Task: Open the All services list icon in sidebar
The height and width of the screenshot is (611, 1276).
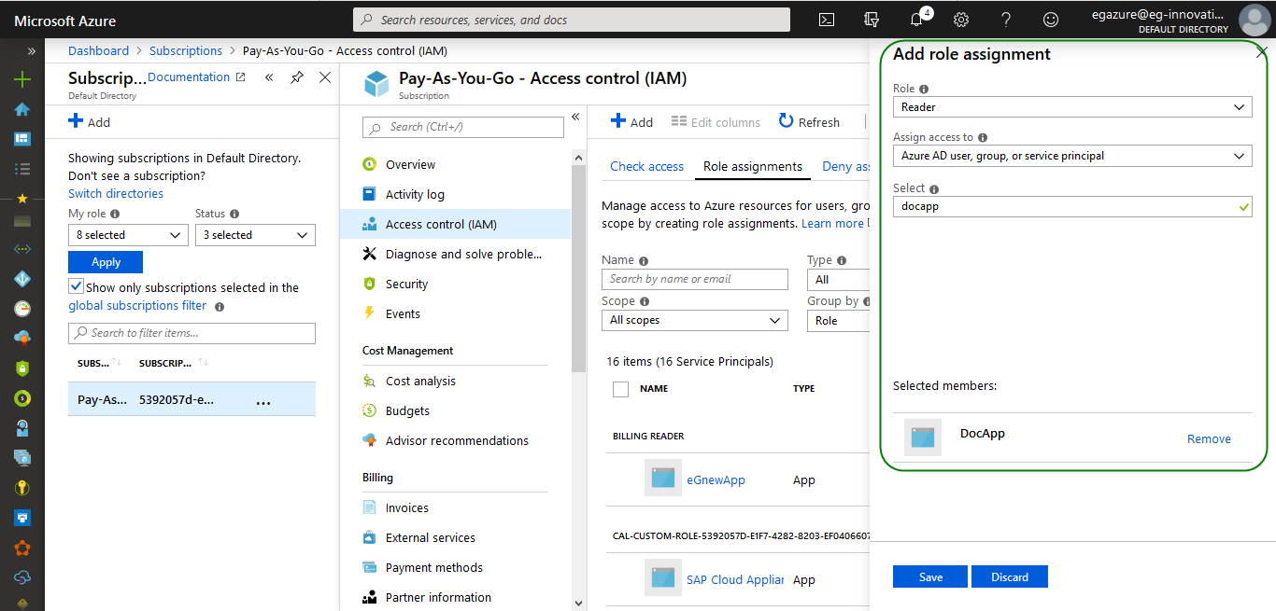Action: coord(22,169)
